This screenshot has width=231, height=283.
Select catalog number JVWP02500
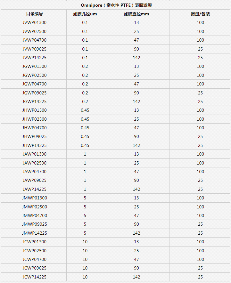35,31
